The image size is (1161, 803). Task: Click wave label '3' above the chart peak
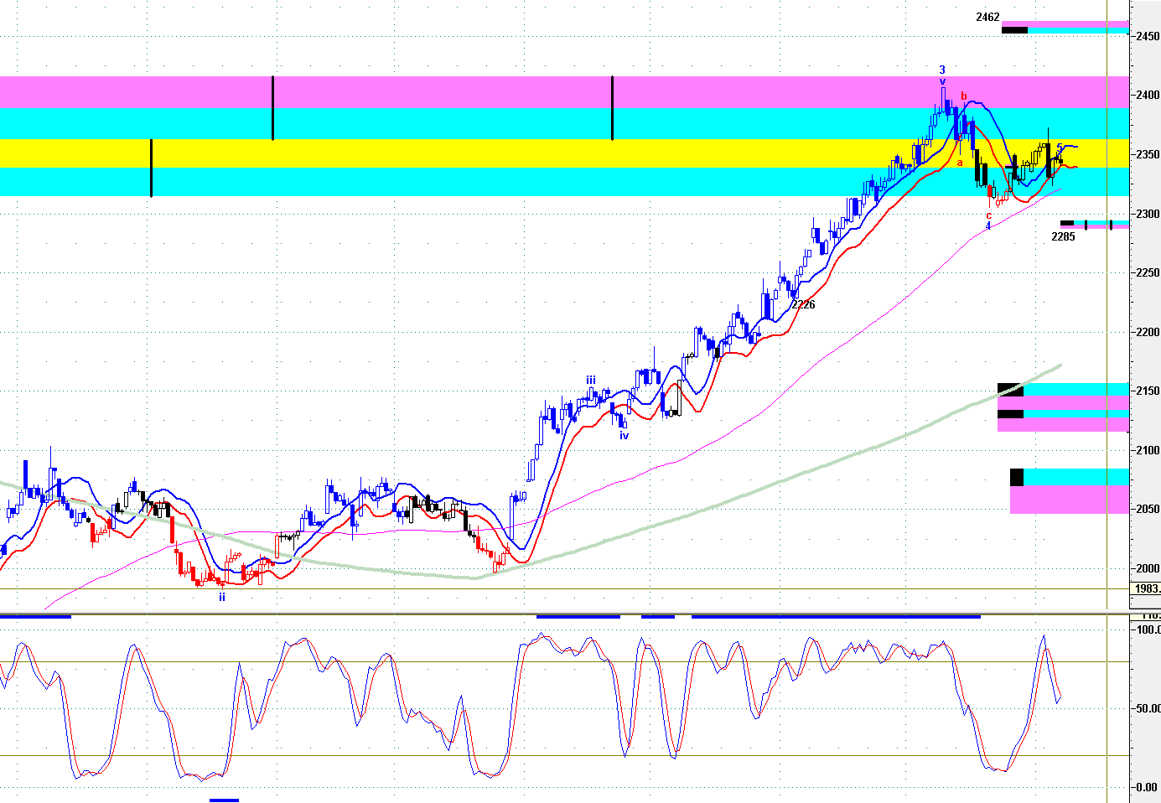[x=942, y=70]
